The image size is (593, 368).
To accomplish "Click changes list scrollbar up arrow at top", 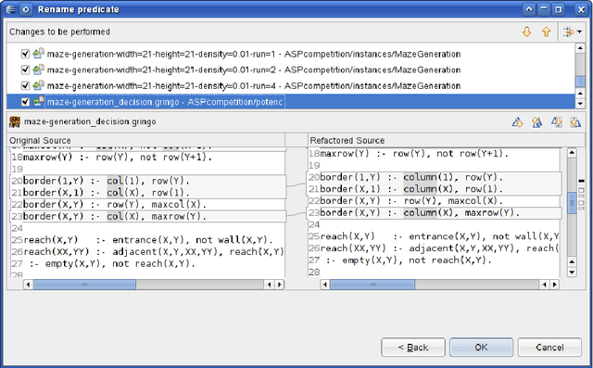I will (580, 48).
